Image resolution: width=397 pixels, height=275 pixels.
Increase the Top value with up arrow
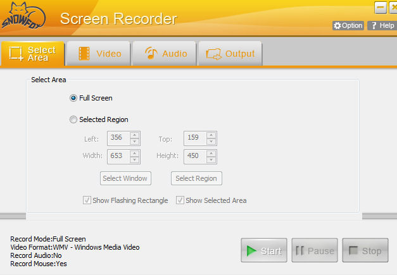pyautogui.click(x=211, y=135)
